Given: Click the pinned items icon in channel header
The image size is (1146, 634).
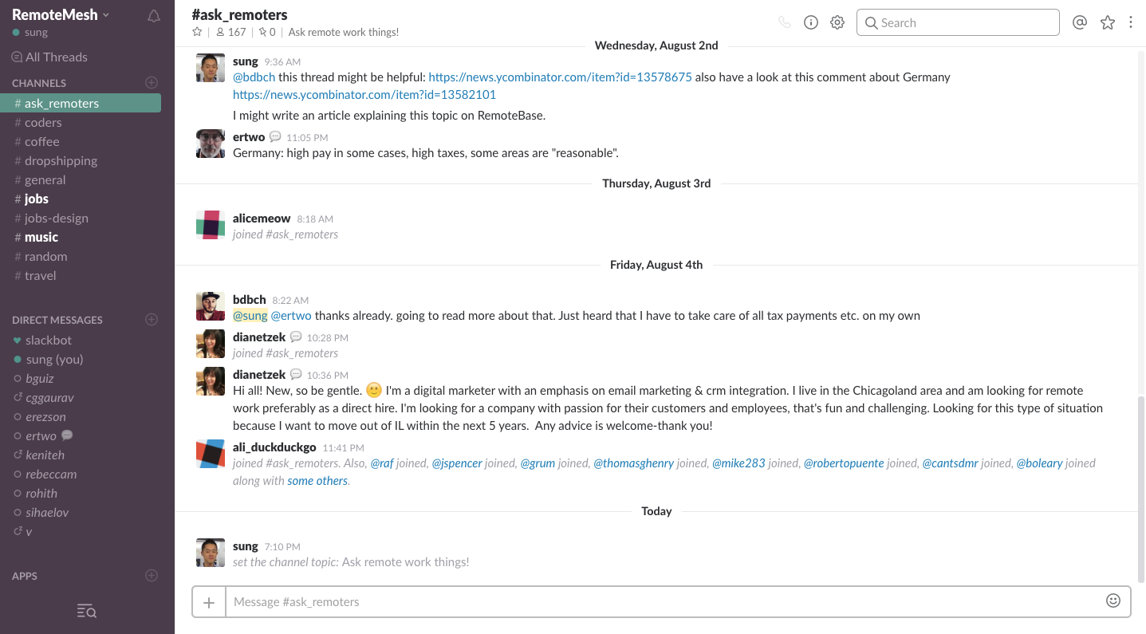Looking at the screenshot, I should point(264,32).
